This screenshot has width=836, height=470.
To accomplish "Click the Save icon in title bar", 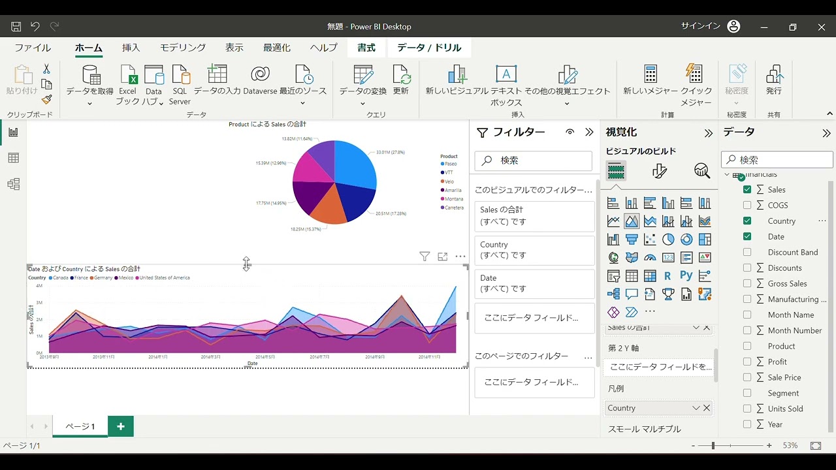I will pyautogui.click(x=16, y=27).
